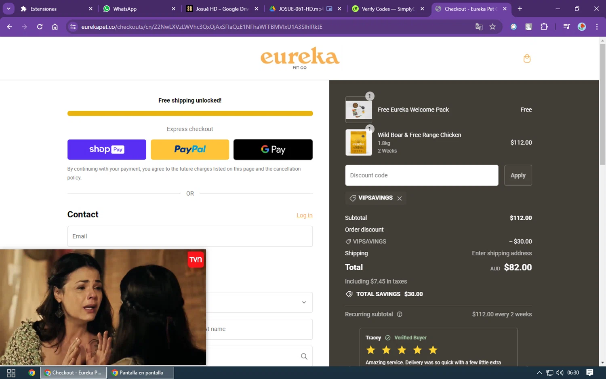Click the fifth yellow review star

[433, 350]
